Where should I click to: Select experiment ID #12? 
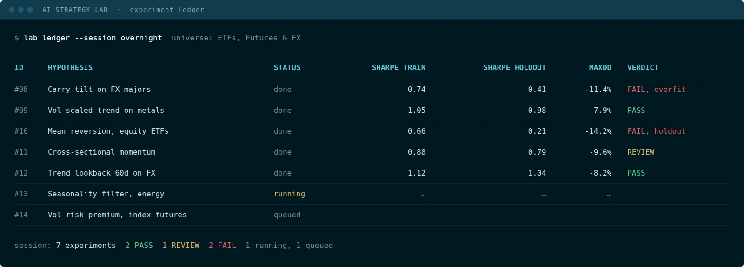click(x=21, y=173)
